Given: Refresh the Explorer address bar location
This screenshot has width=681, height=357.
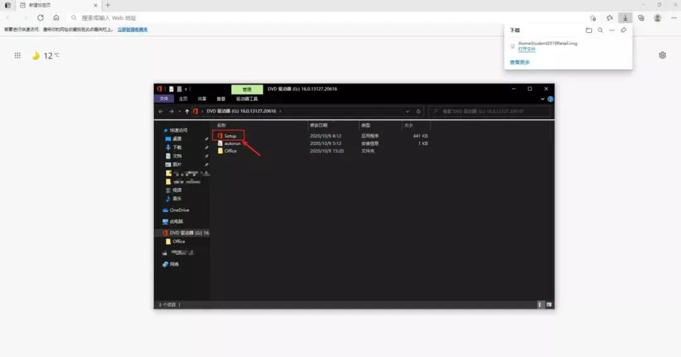Looking at the screenshot, I should 418,111.
